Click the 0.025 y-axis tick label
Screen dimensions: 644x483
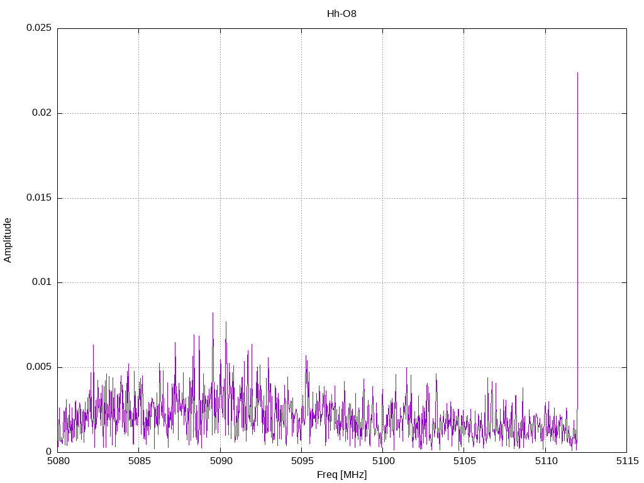click(38, 28)
